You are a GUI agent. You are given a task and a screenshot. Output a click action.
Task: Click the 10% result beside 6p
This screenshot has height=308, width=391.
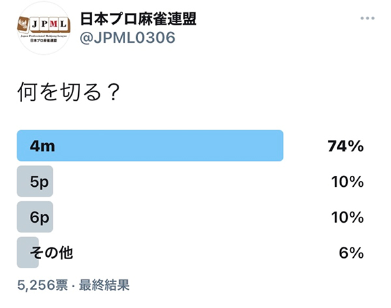347,217
